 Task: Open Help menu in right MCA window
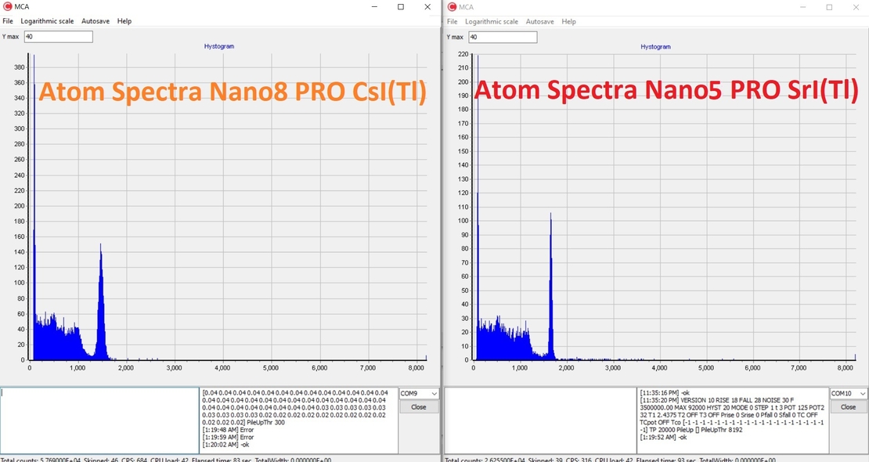tap(568, 22)
